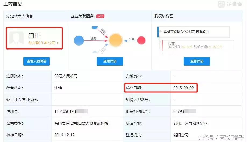The image size is (247, 142).
Task: Click the 文化、体育和娱乐业 industry value
Action: click(x=190, y=123)
